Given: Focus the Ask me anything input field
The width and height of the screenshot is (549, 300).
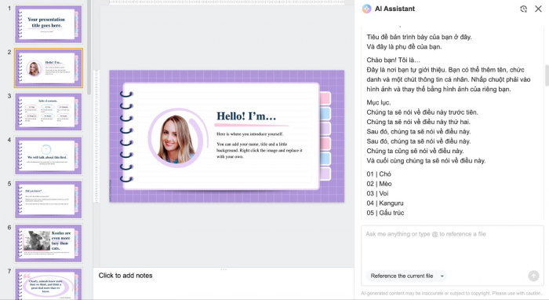Looking at the screenshot, I should [x=453, y=247].
